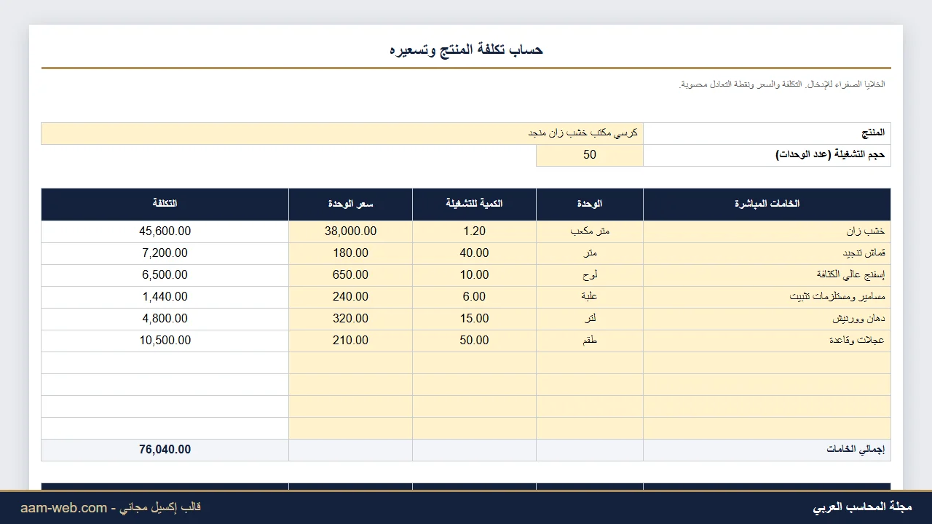Click the unit price 180.00
Image resolution: width=932 pixels, height=524 pixels.
pyautogui.click(x=351, y=253)
